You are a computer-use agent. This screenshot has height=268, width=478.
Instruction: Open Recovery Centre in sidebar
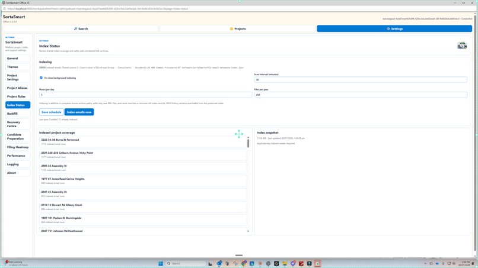point(18,124)
